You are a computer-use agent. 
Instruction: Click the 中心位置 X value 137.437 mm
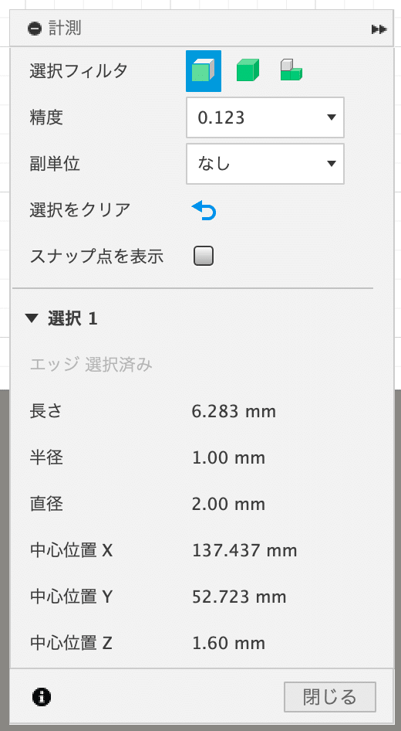[244, 551]
